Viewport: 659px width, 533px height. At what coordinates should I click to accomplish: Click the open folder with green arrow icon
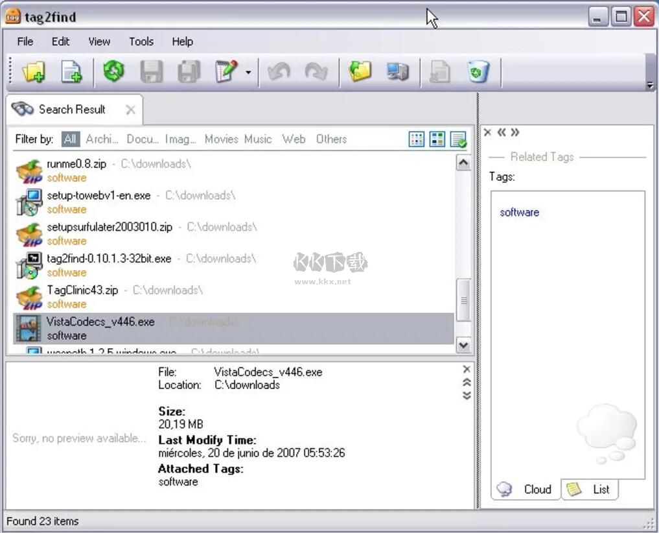click(360, 71)
